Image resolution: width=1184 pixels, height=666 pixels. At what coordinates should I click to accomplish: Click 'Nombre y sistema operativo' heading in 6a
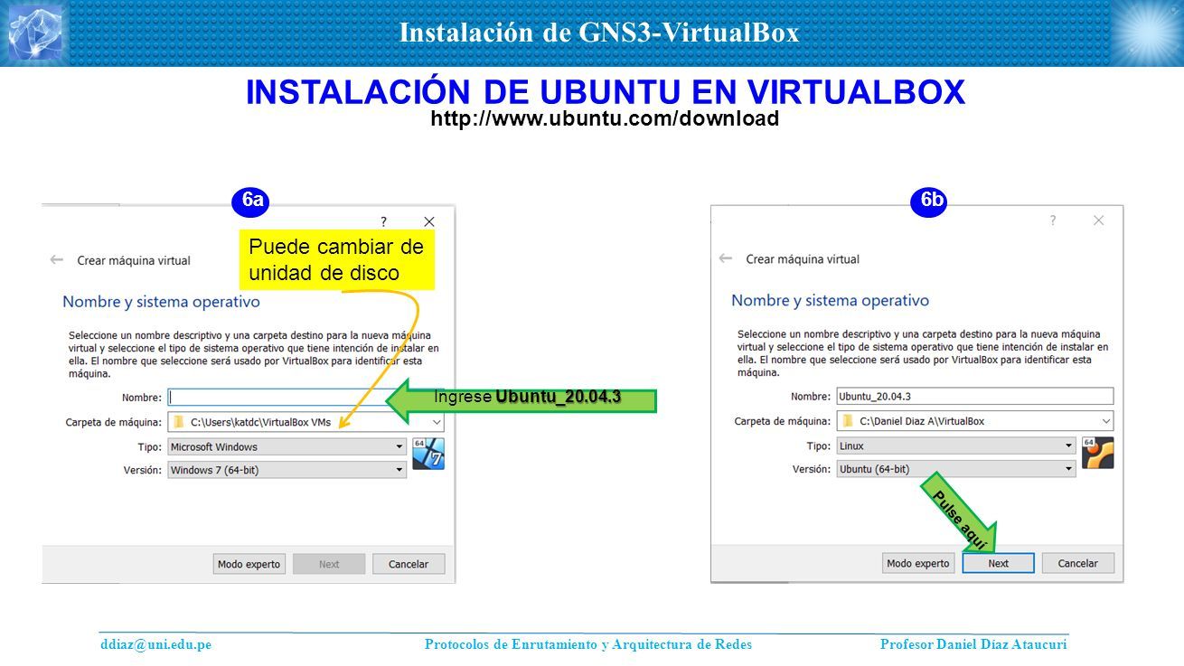(x=161, y=302)
